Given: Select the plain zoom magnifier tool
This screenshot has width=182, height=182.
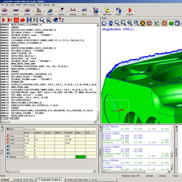Looking at the screenshot, I should [x=117, y=23].
